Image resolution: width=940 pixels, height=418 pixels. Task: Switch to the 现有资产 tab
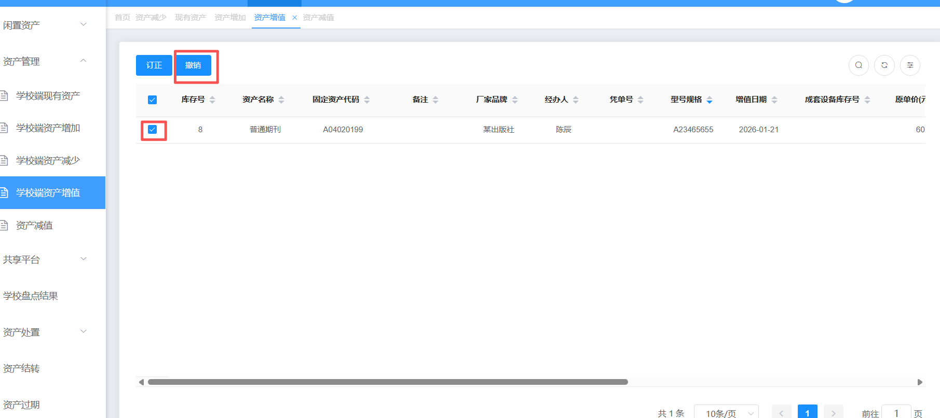190,18
